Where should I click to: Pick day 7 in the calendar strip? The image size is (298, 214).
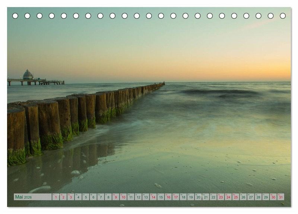click(x=101, y=197)
